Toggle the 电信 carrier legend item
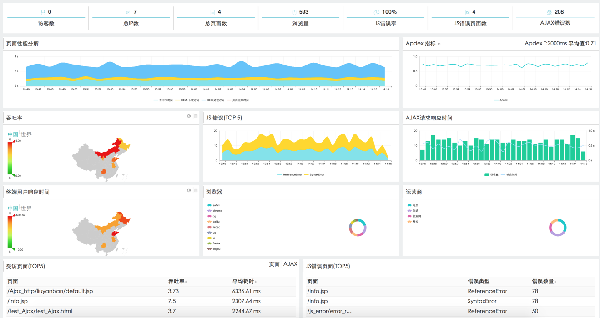Screen dimensions: 600x318 (413, 205)
